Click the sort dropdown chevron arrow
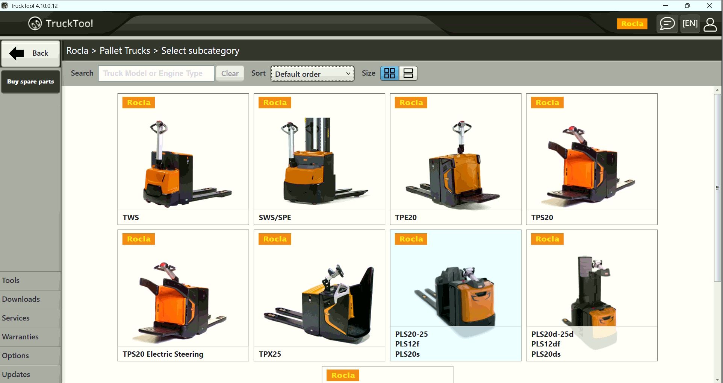Viewport: 723px width, 383px height. [x=348, y=74]
